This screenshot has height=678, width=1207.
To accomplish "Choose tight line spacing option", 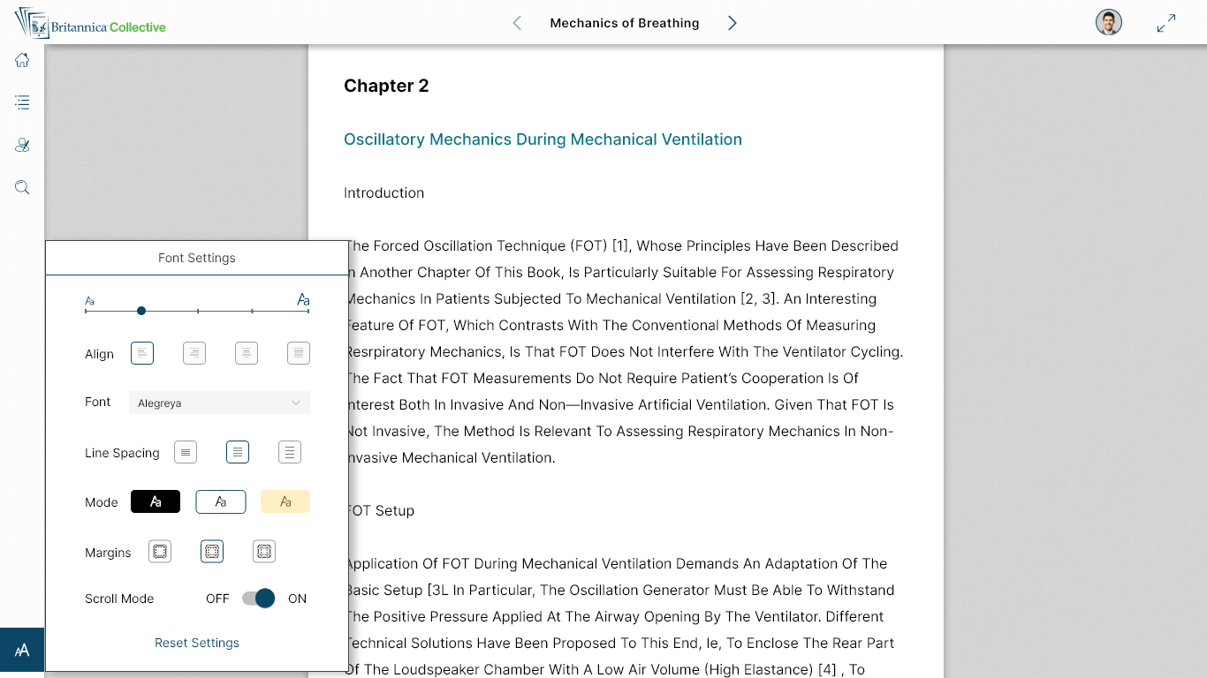I will point(186,452).
